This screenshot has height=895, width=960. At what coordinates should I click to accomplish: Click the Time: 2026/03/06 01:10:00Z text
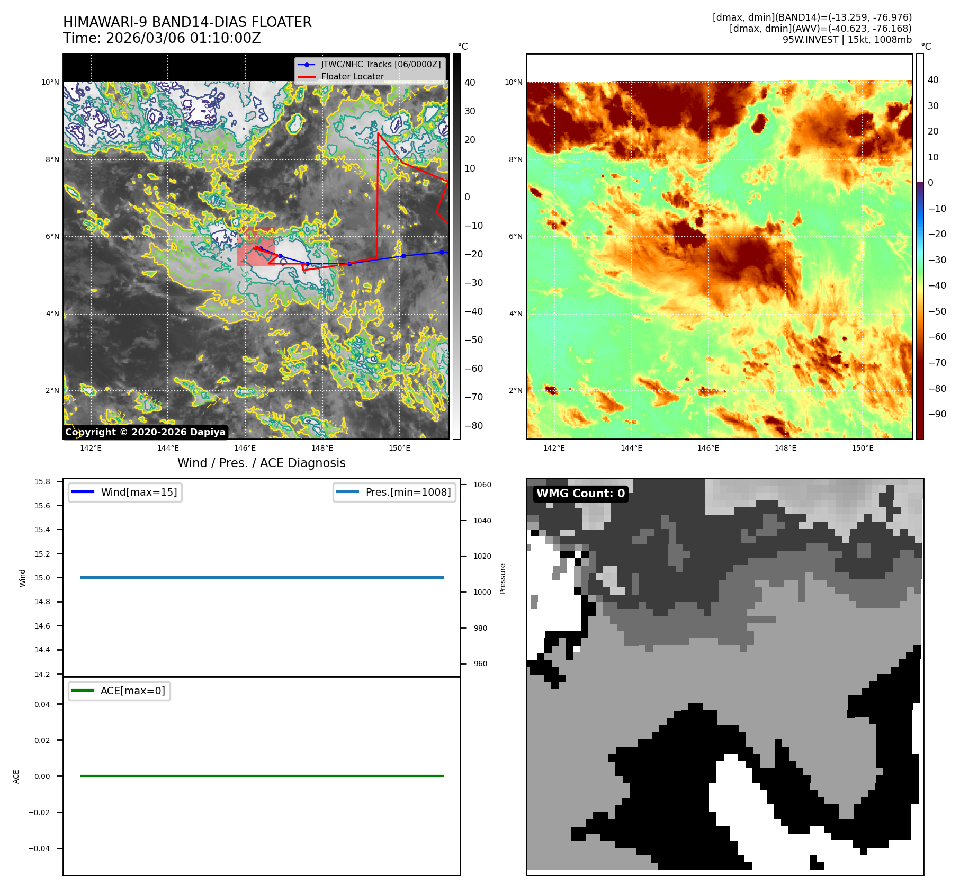(162, 38)
